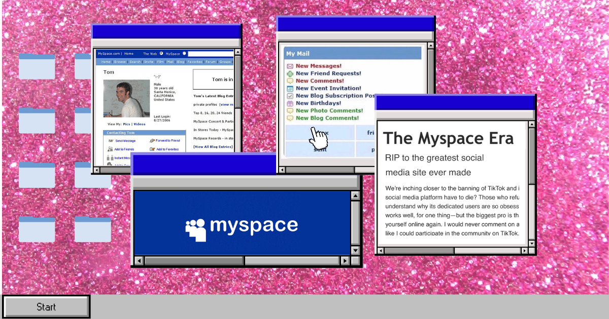Click the gift icon beside New Birthdays

pos(290,103)
